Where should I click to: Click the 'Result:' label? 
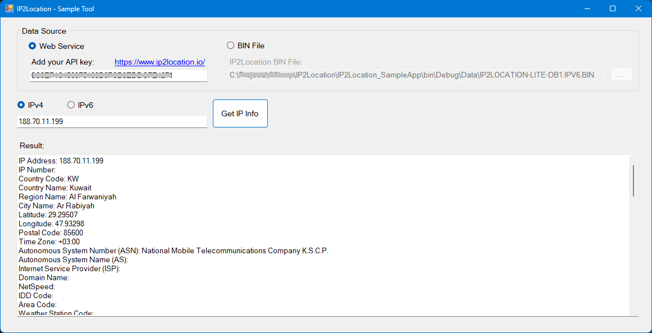click(x=31, y=146)
